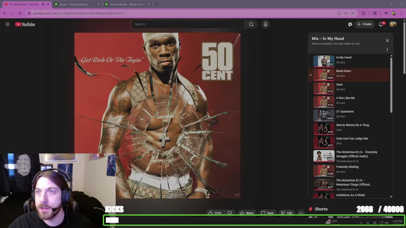406x228 pixels.
Task: Like the video with 151K likes
Action: tap(215, 213)
